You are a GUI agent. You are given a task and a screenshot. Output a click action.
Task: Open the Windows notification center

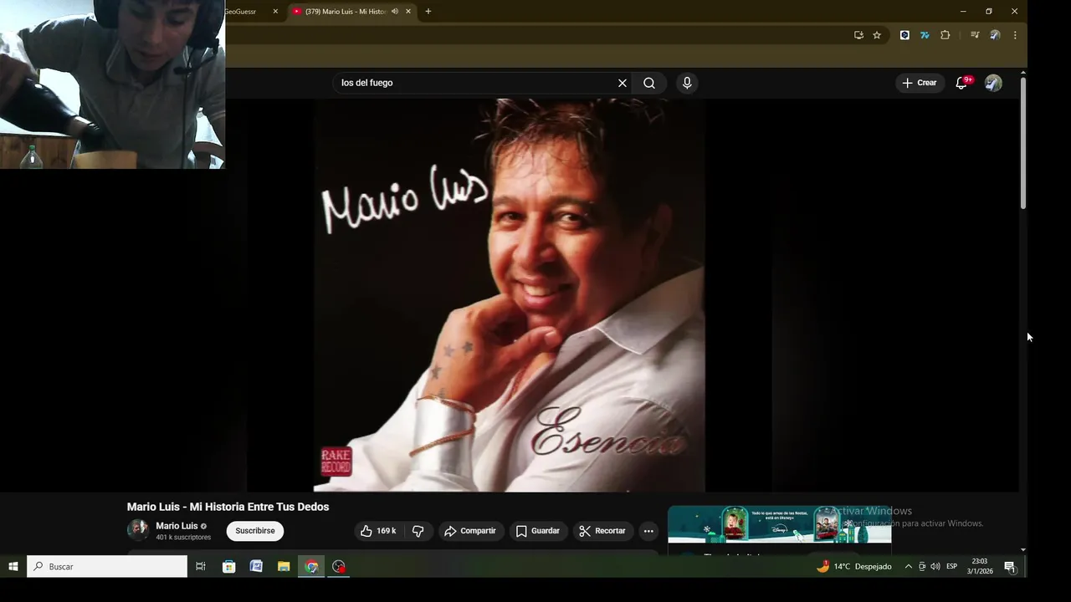point(1010,566)
